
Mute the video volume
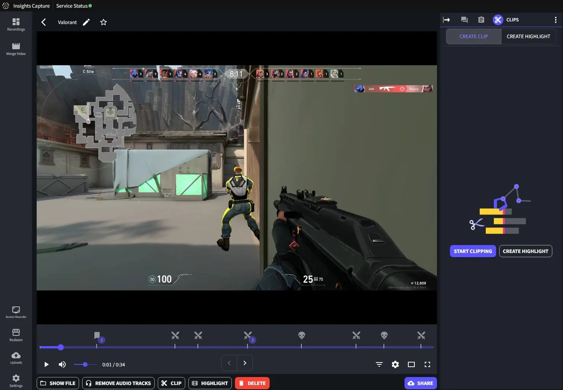pyautogui.click(x=62, y=364)
